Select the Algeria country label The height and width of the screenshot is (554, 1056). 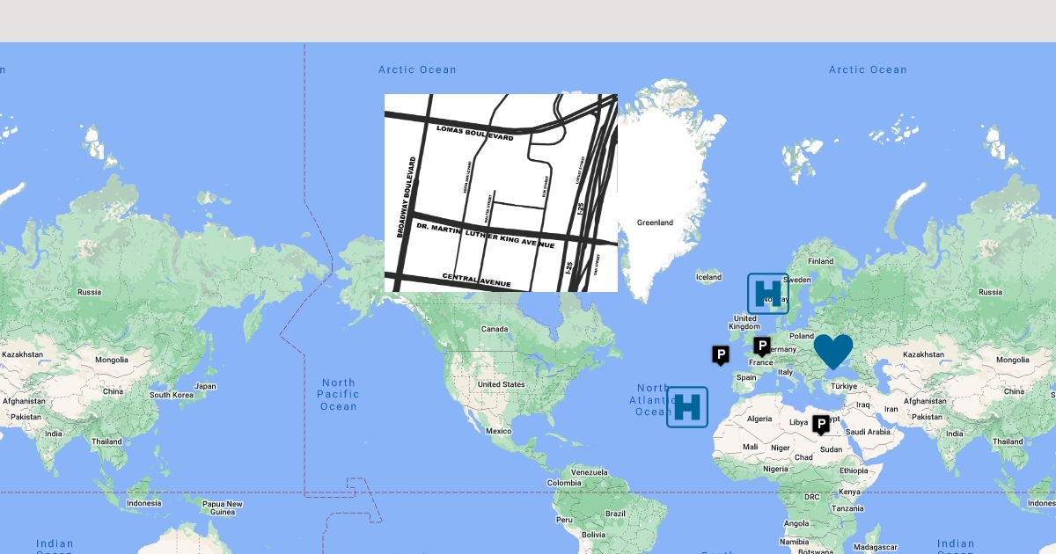(759, 419)
